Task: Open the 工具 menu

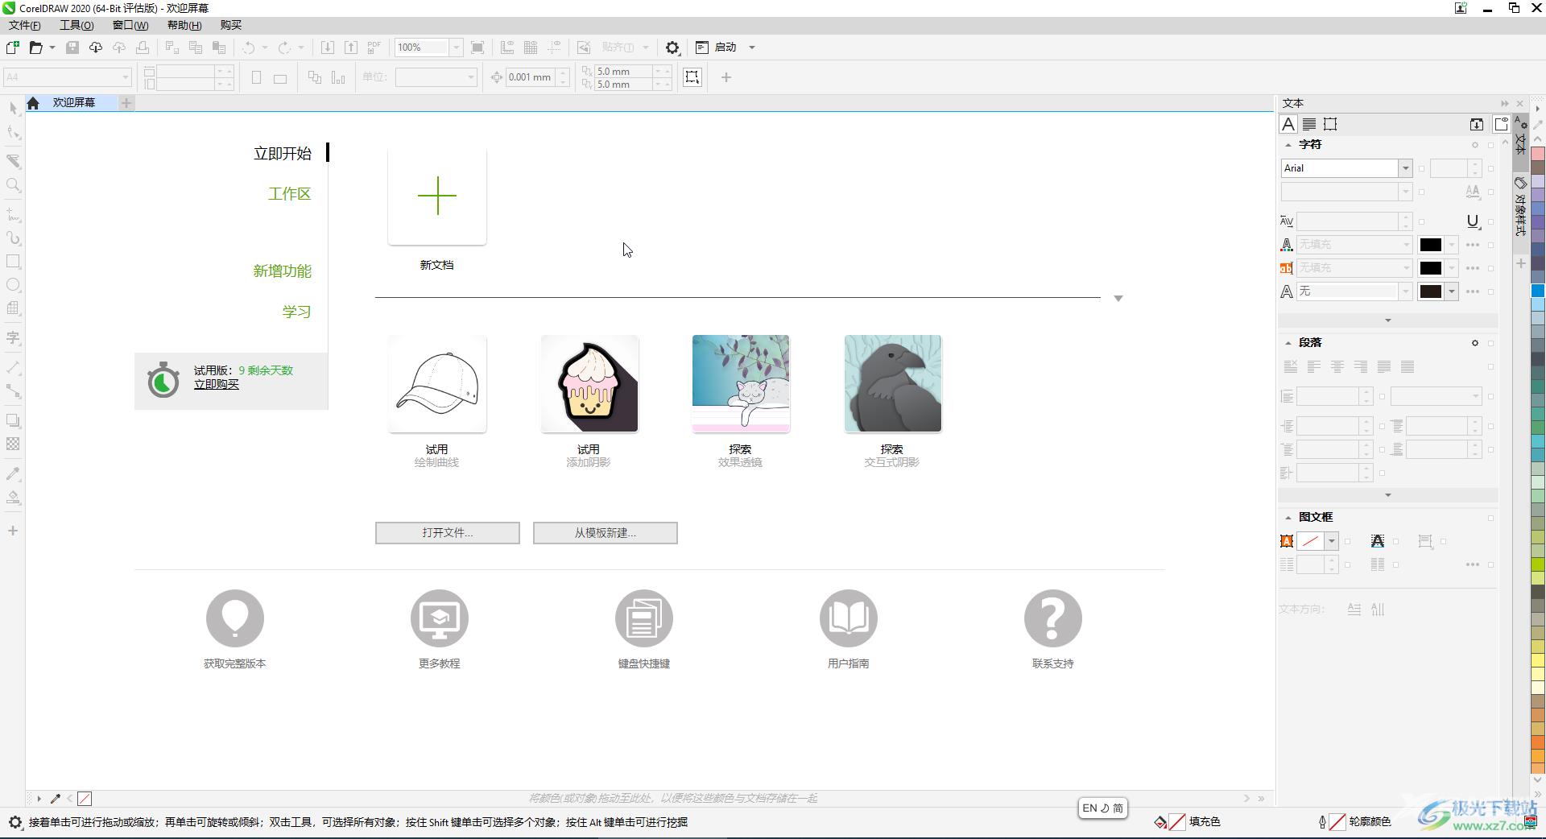Action: click(76, 26)
